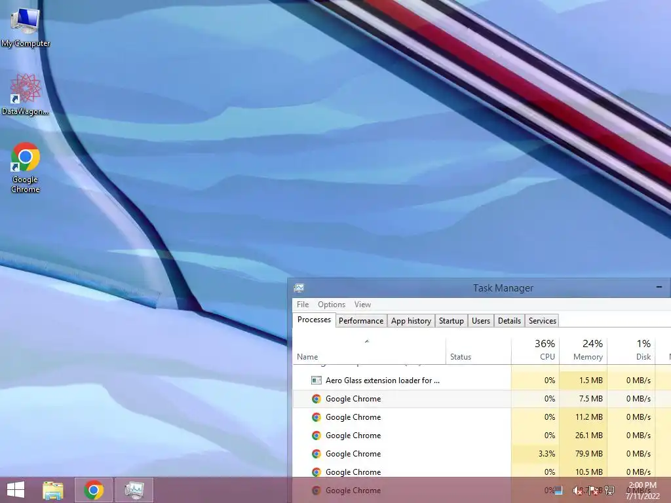The height and width of the screenshot is (503, 671).
Task: Click Chrome icon in the 11.2 MB row
Action: click(x=316, y=417)
